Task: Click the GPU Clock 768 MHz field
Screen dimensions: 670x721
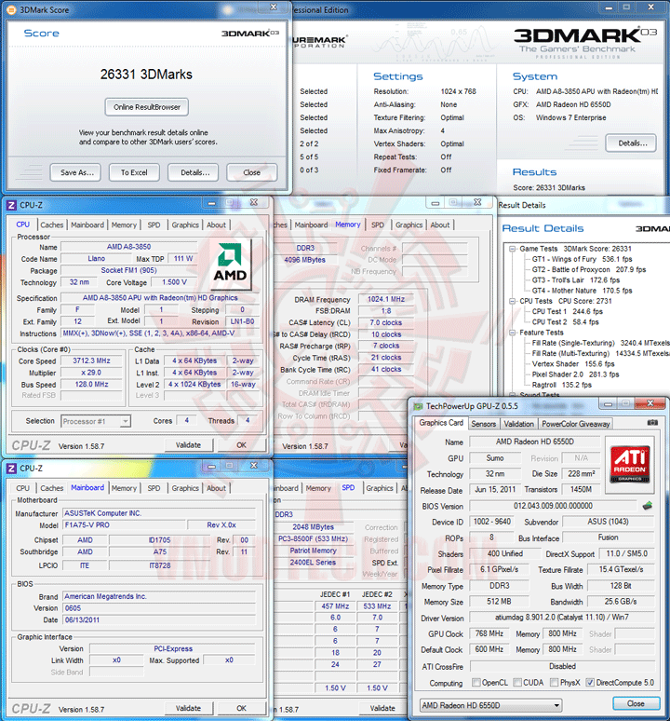Action: point(489,633)
